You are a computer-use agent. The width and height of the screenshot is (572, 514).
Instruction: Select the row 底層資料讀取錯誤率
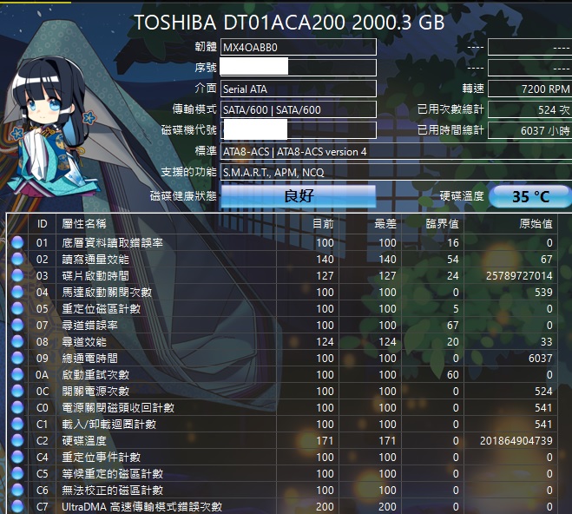[282, 242]
